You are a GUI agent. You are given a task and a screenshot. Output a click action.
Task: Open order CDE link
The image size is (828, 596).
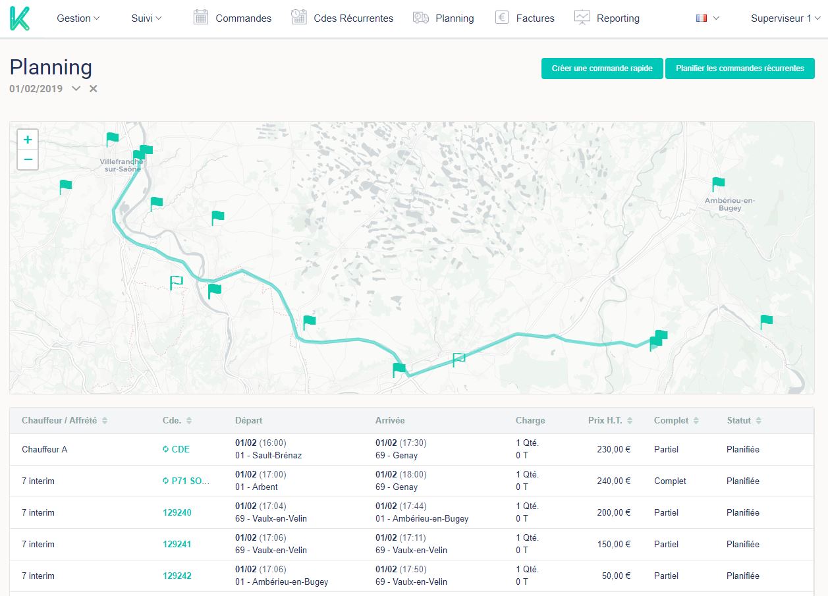pos(180,449)
